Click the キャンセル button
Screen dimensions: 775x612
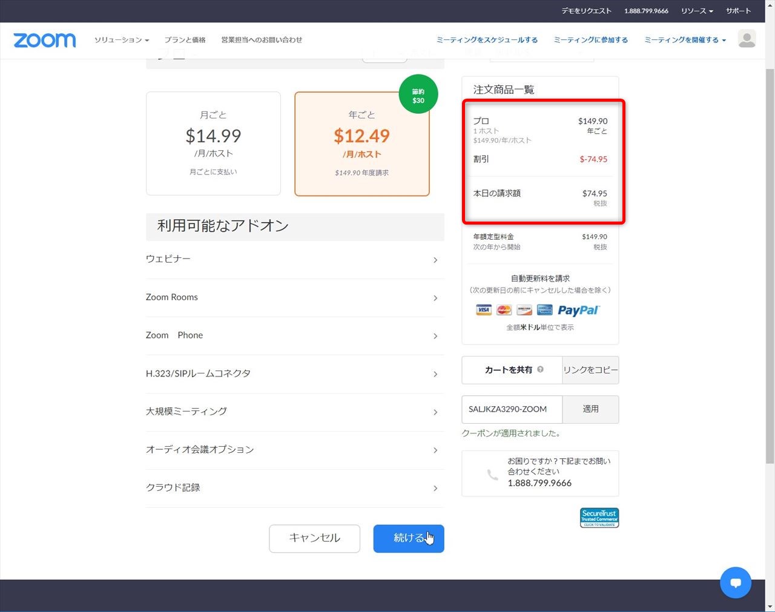[314, 538]
